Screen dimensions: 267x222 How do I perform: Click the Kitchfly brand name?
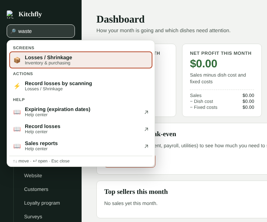click(30, 14)
